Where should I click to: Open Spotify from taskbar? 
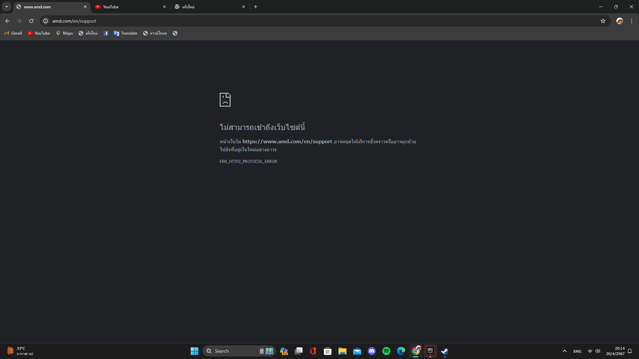pyautogui.click(x=386, y=351)
